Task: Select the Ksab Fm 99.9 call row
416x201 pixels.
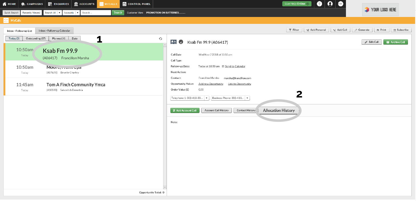Action: pos(84,52)
